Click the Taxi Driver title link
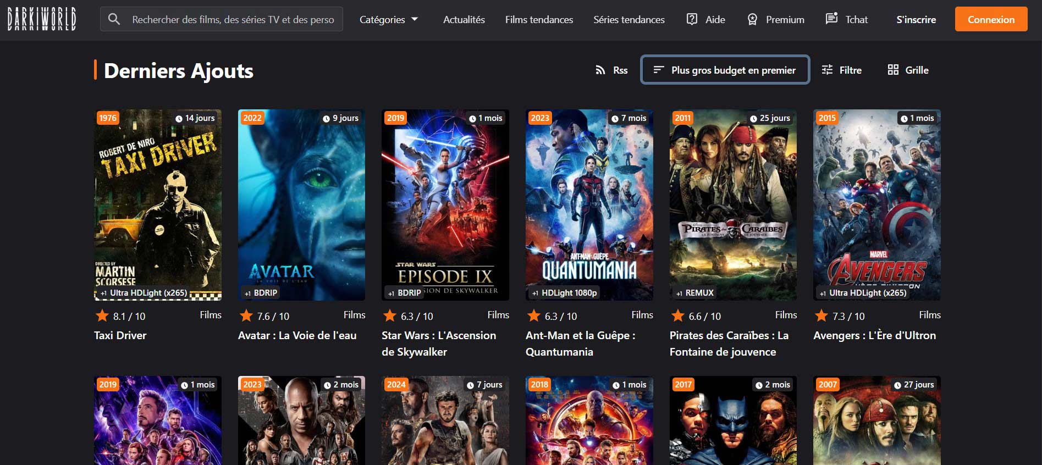Screen dimensions: 1042x465 point(120,335)
